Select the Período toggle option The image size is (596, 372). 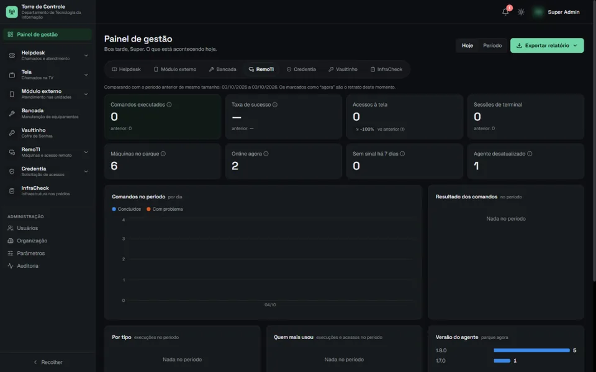tap(492, 45)
